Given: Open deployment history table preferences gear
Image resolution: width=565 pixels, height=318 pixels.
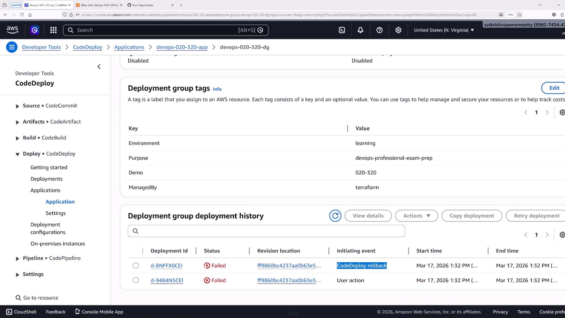Looking at the screenshot, I should [562, 235].
